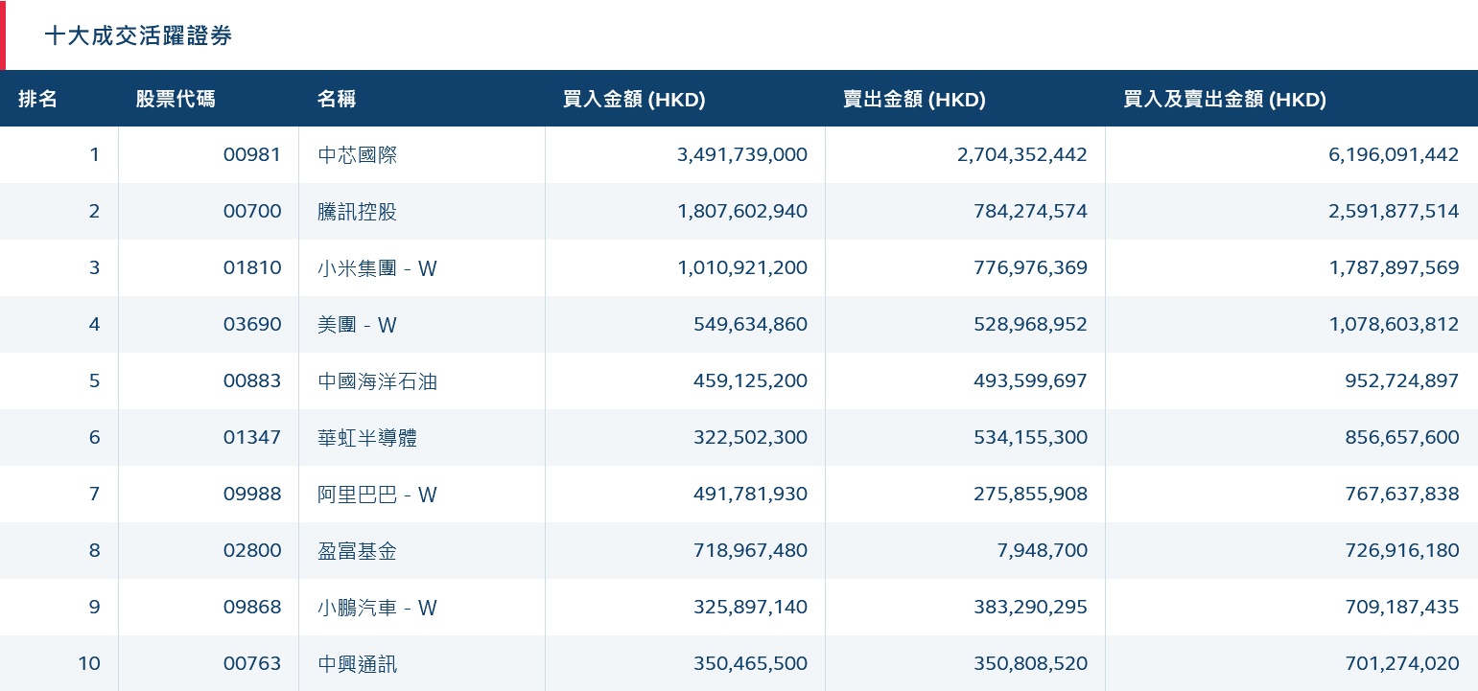Image resolution: width=1478 pixels, height=691 pixels.
Task: Select stock code 00763
Action: (252, 663)
